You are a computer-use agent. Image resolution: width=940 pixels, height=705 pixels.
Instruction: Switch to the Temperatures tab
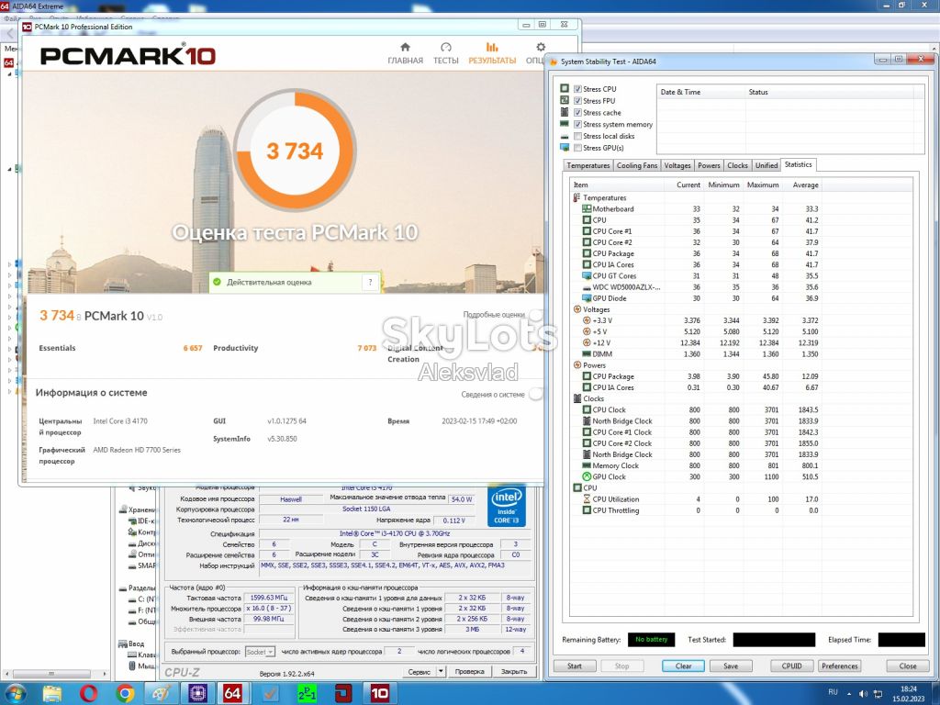pos(588,165)
